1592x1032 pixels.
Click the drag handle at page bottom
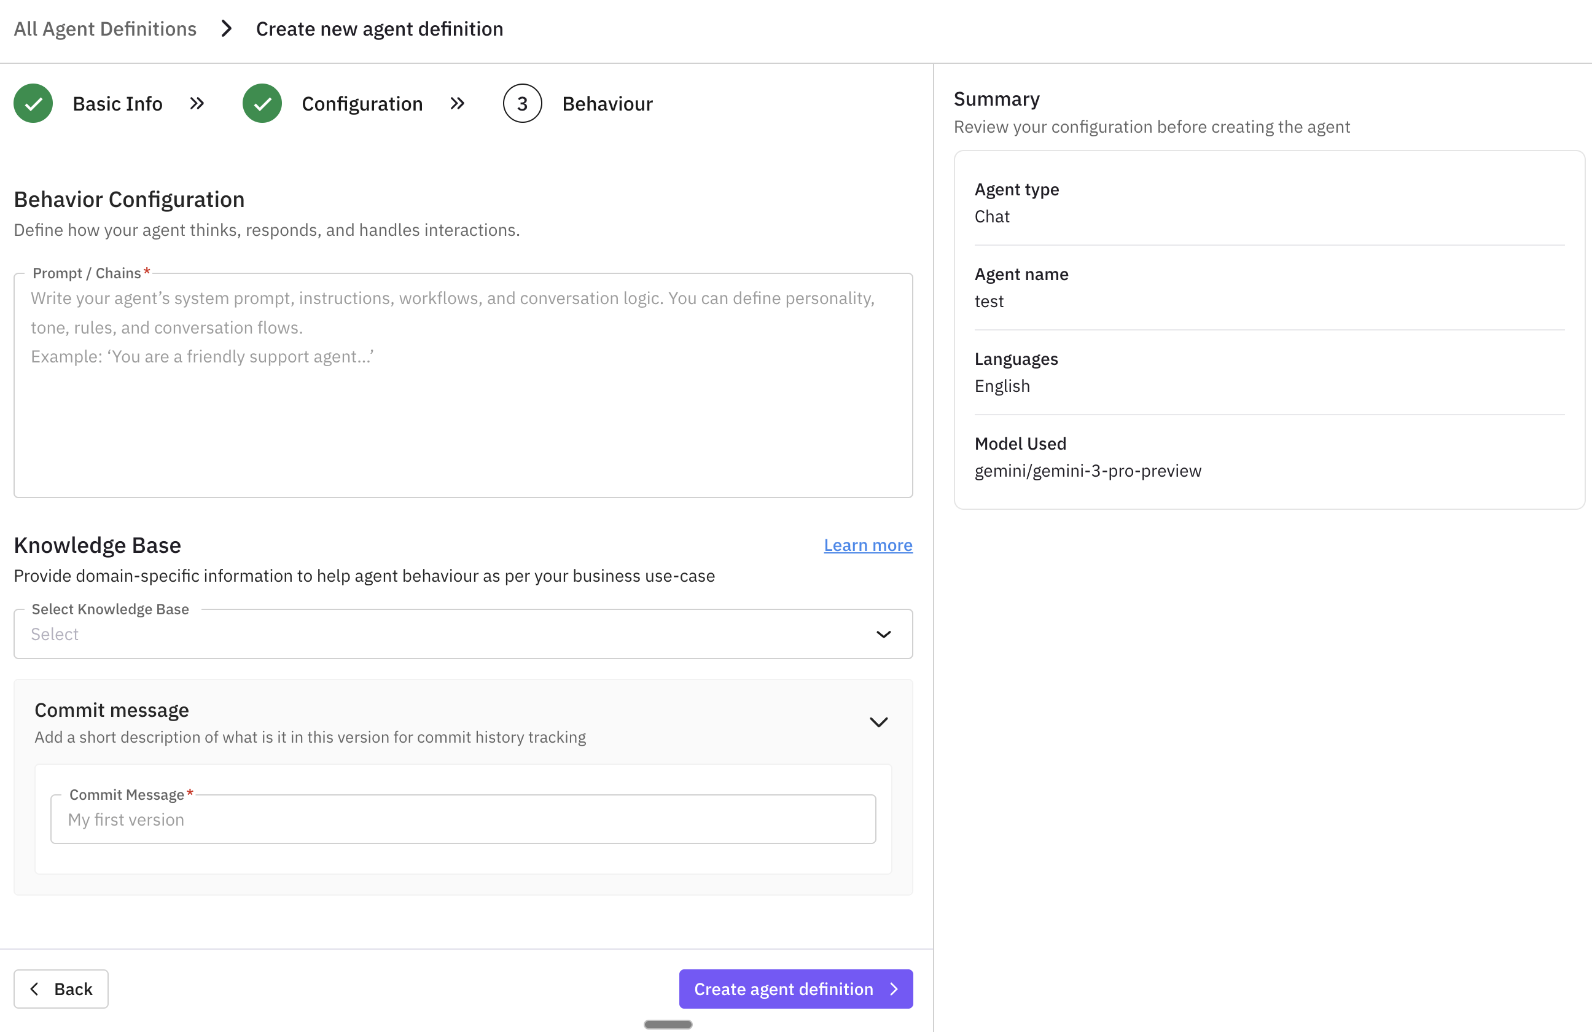[668, 1024]
